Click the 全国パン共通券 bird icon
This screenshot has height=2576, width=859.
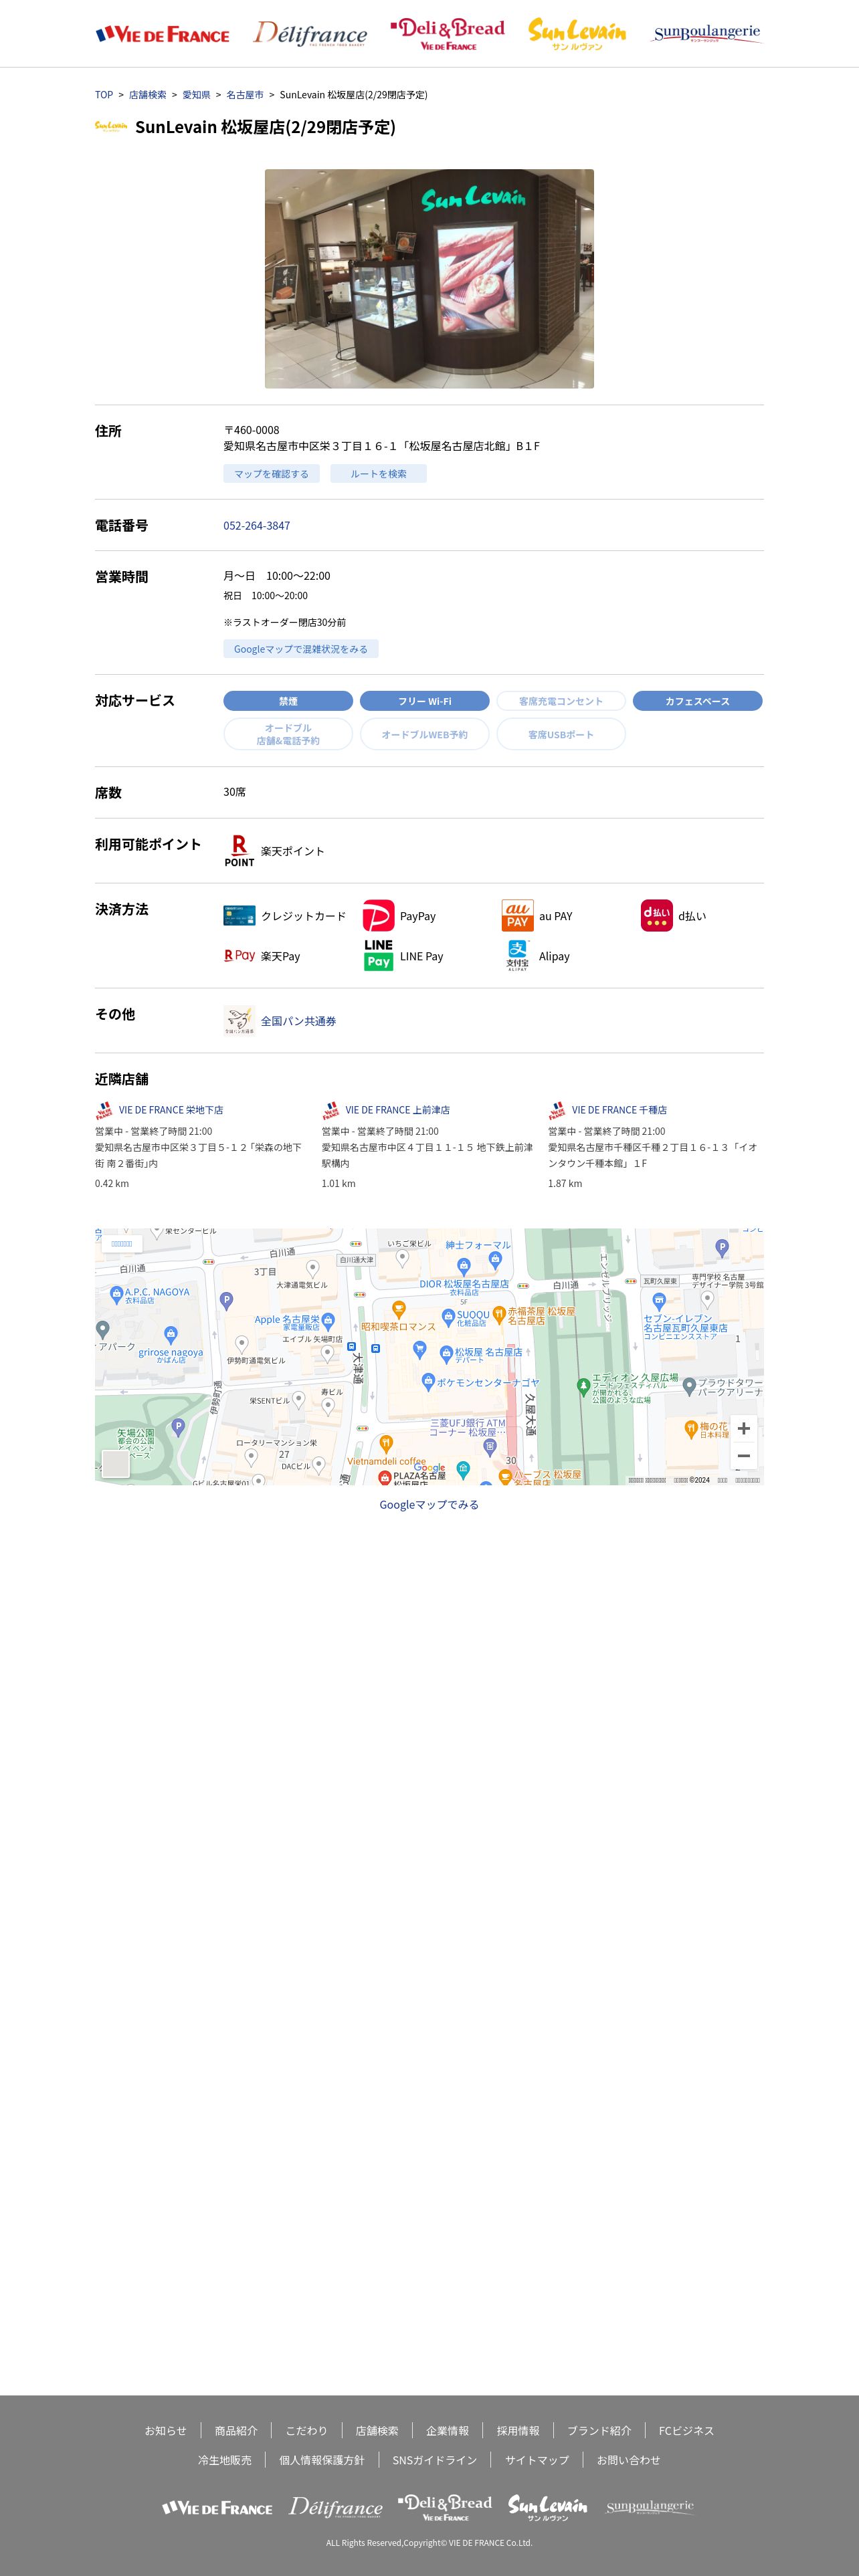[x=239, y=1021]
